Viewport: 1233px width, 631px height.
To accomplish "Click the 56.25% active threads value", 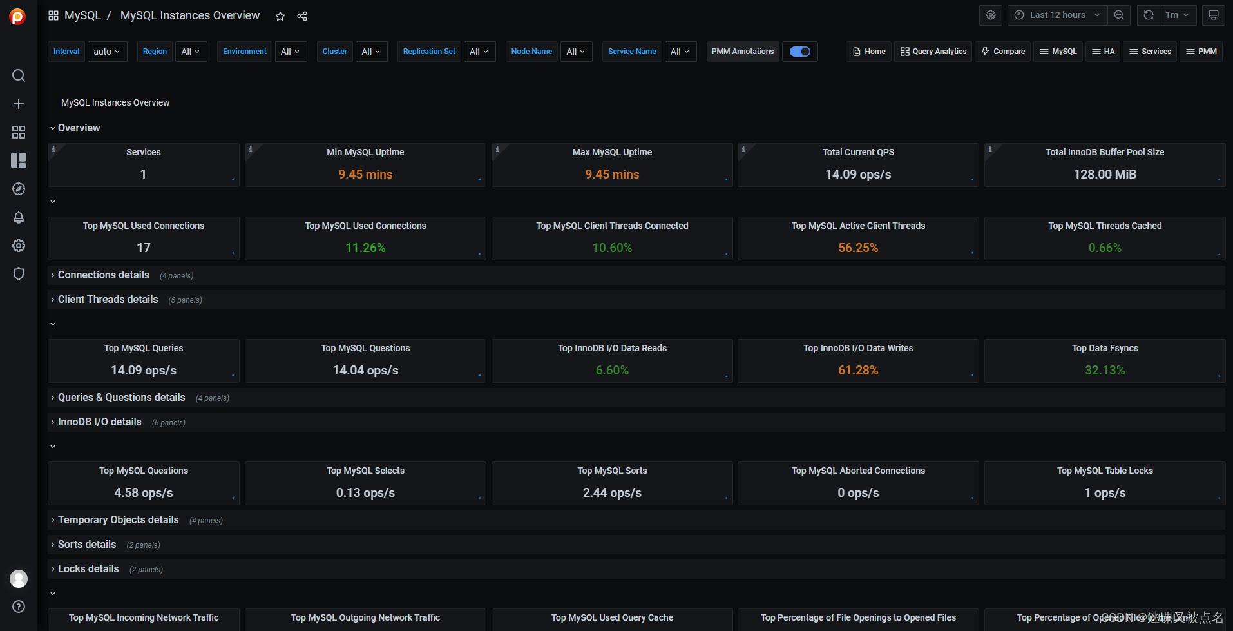I will pos(858,248).
